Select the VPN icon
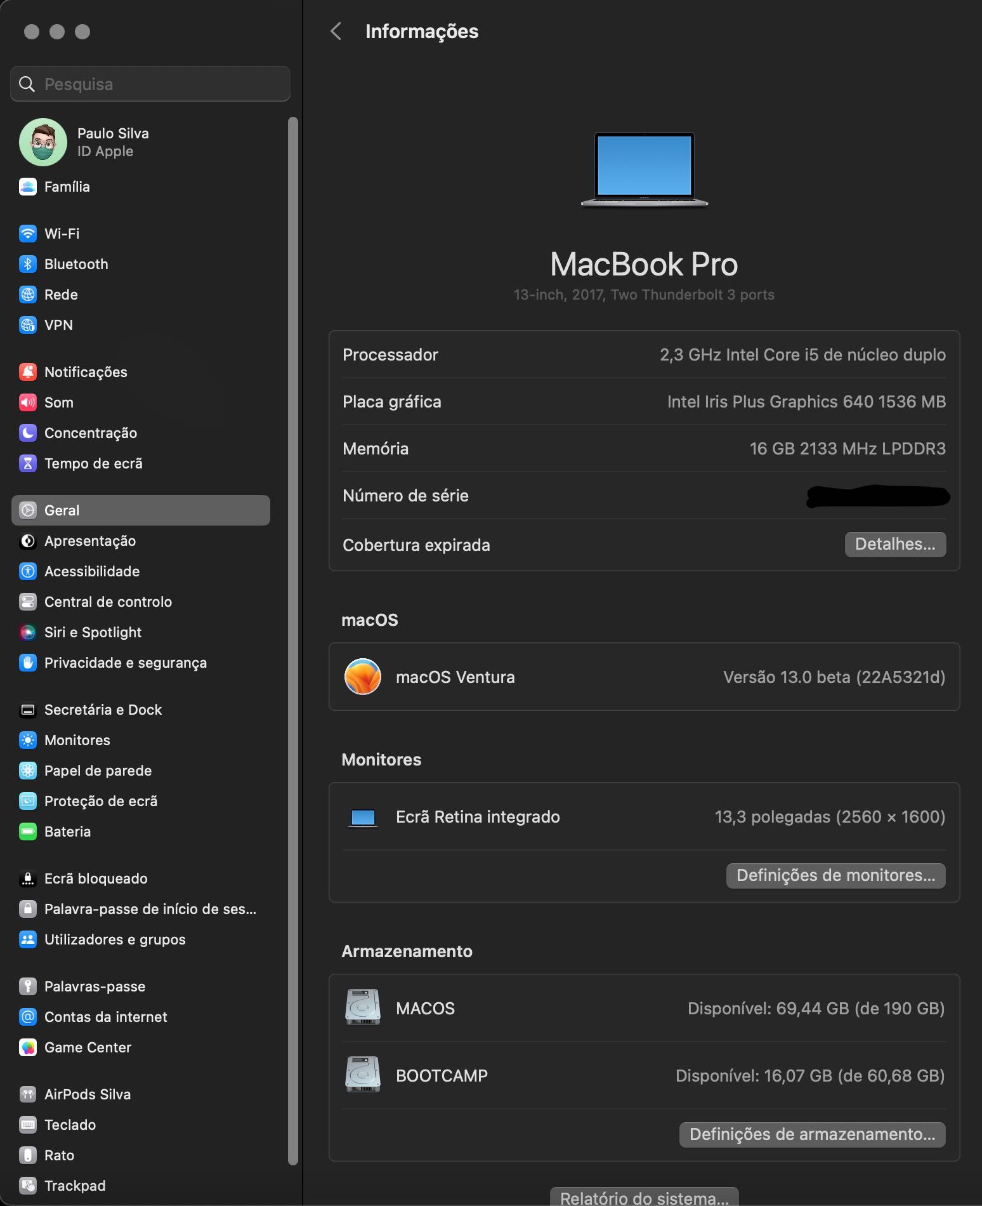This screenshot has width=982, height=1206. click(28, 325)
